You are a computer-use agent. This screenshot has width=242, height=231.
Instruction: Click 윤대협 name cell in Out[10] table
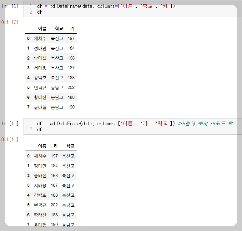(40, 107)
